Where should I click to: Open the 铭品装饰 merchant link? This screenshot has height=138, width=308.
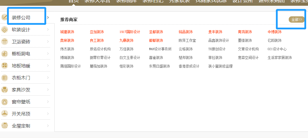point(185,32)
